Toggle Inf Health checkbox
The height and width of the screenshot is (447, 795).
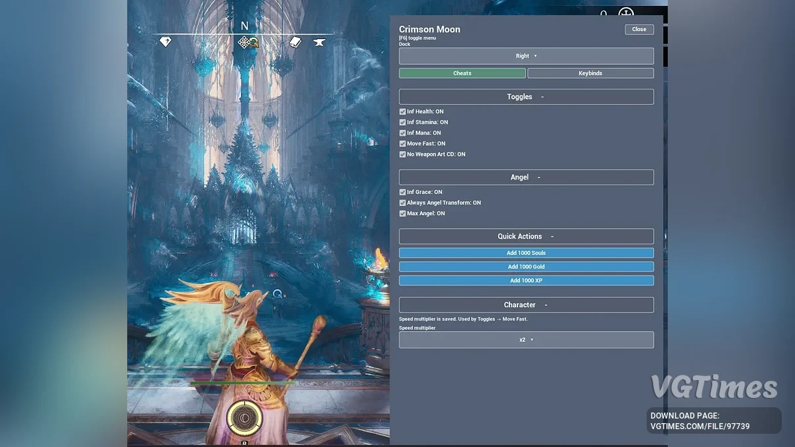pyautogui.click(x=402, y=112)
